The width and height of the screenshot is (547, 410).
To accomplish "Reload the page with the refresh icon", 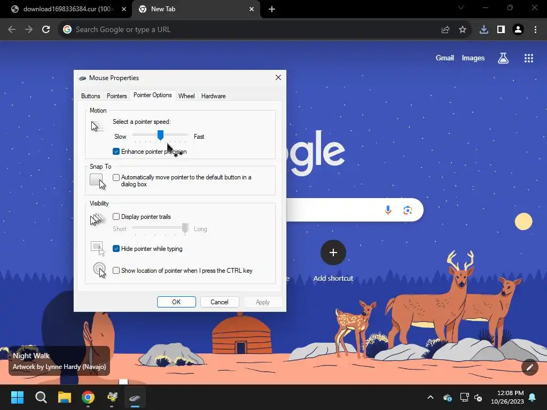I will (x=46, y=30).
